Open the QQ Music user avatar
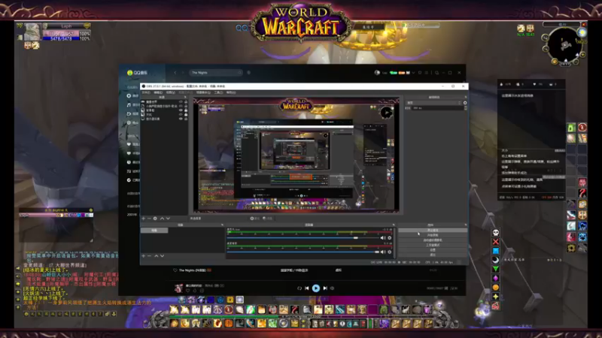602x338 pixels. click(x=377, y=72)
